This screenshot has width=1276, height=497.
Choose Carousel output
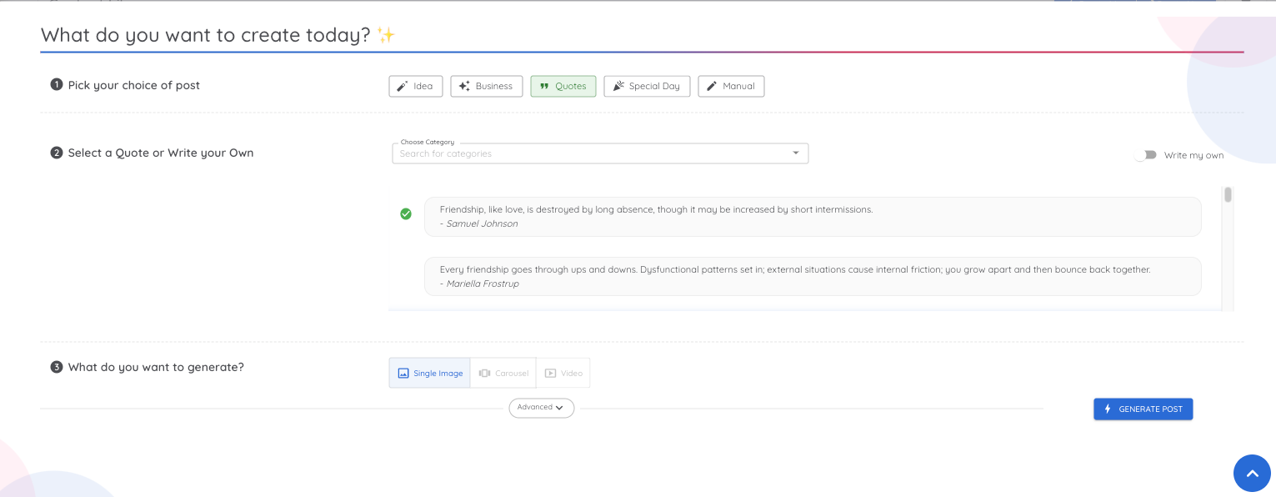(503, 373)
